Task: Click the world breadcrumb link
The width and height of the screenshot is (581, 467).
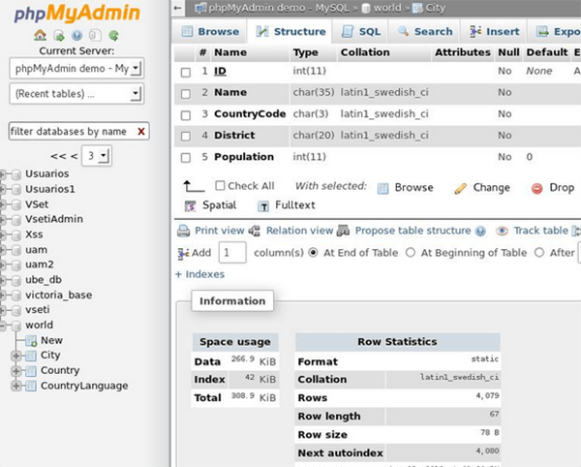Action: point(387,8)
